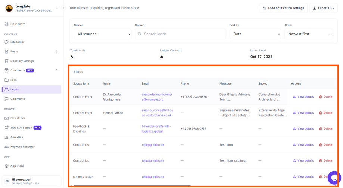
Task: Open the Sort by Date dropdown
Action: click(x=255, y=34)
